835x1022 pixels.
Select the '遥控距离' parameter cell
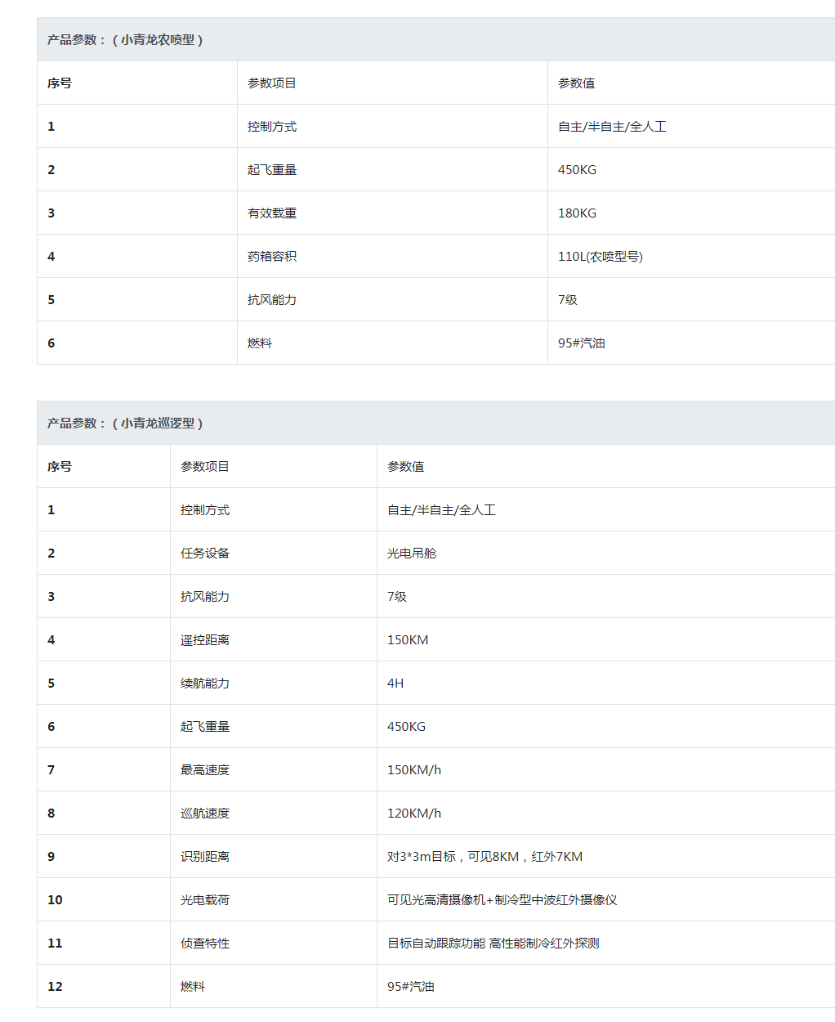(x=205, y=639)
